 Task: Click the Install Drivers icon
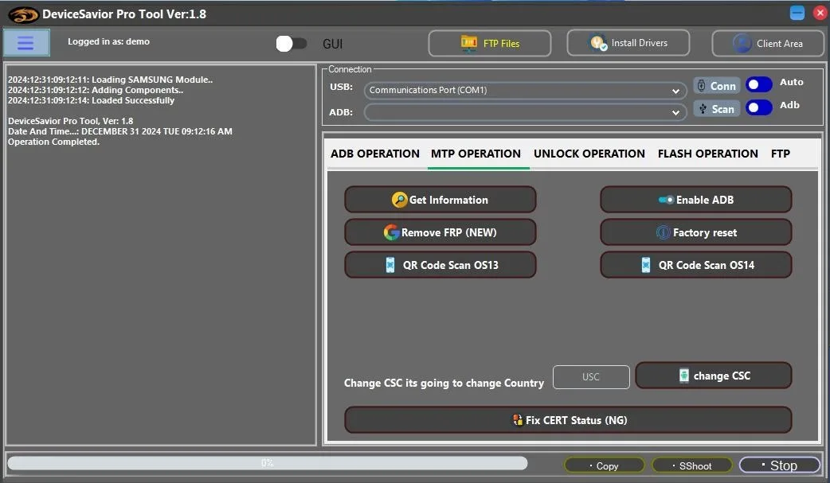click(599, 43)
